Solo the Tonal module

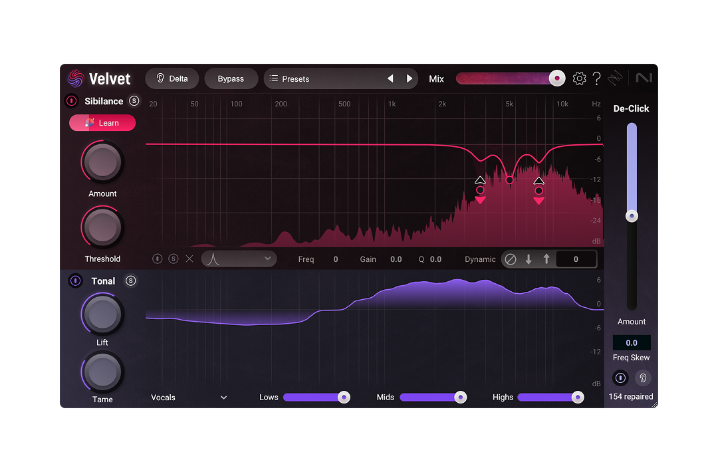(131, 281)
